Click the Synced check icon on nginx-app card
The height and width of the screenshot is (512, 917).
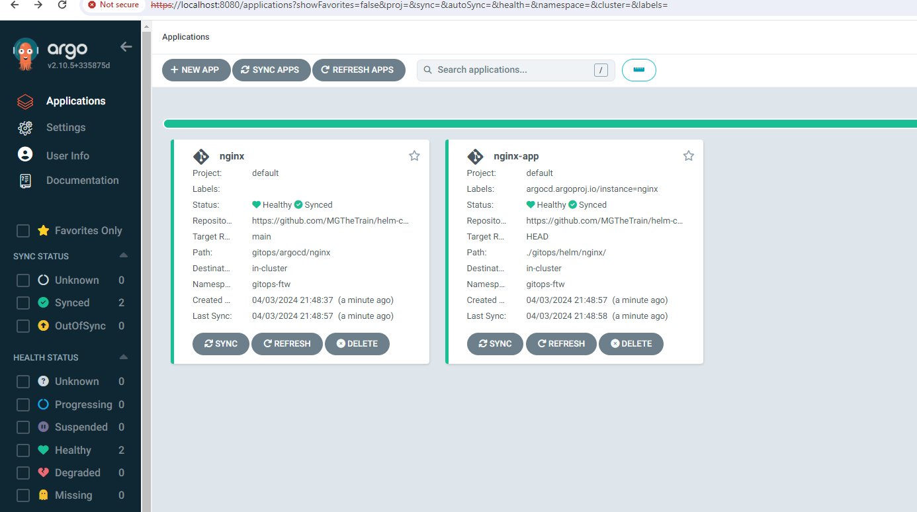point(572,205)
